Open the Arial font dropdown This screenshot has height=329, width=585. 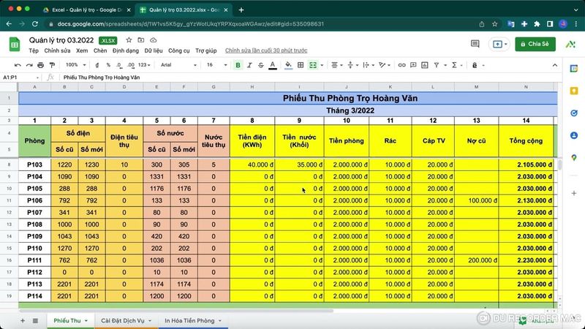[x=178, y=65]
